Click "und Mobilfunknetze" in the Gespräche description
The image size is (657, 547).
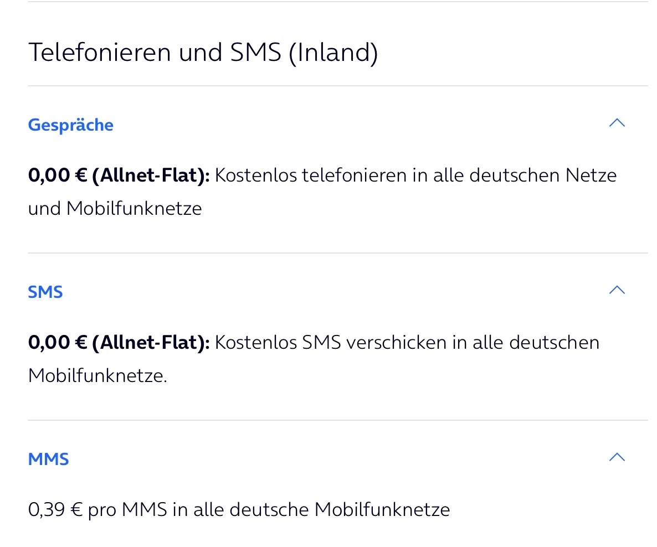tap(115, 209)
